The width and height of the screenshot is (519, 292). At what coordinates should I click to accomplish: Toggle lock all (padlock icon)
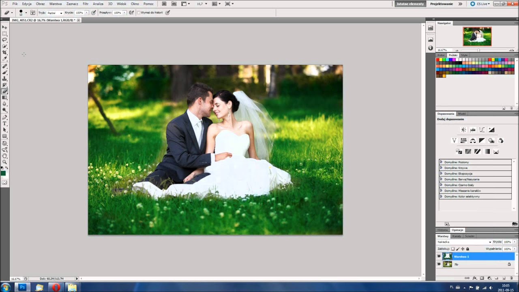[x=468, y=249]
